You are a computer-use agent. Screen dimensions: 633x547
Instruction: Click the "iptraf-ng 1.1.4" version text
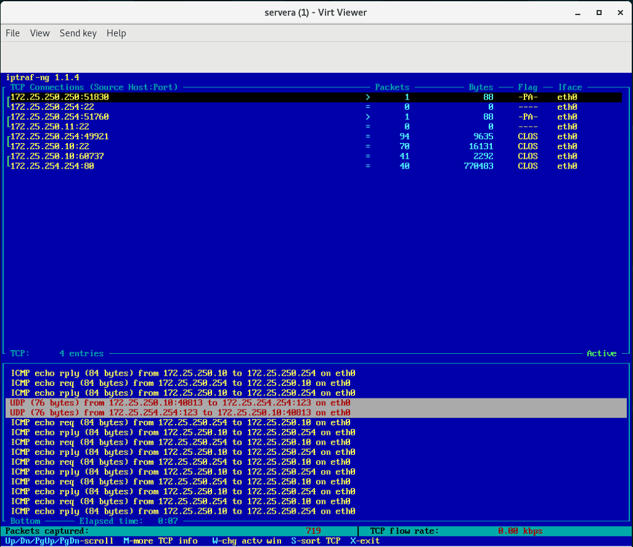[x=43, y=78]
